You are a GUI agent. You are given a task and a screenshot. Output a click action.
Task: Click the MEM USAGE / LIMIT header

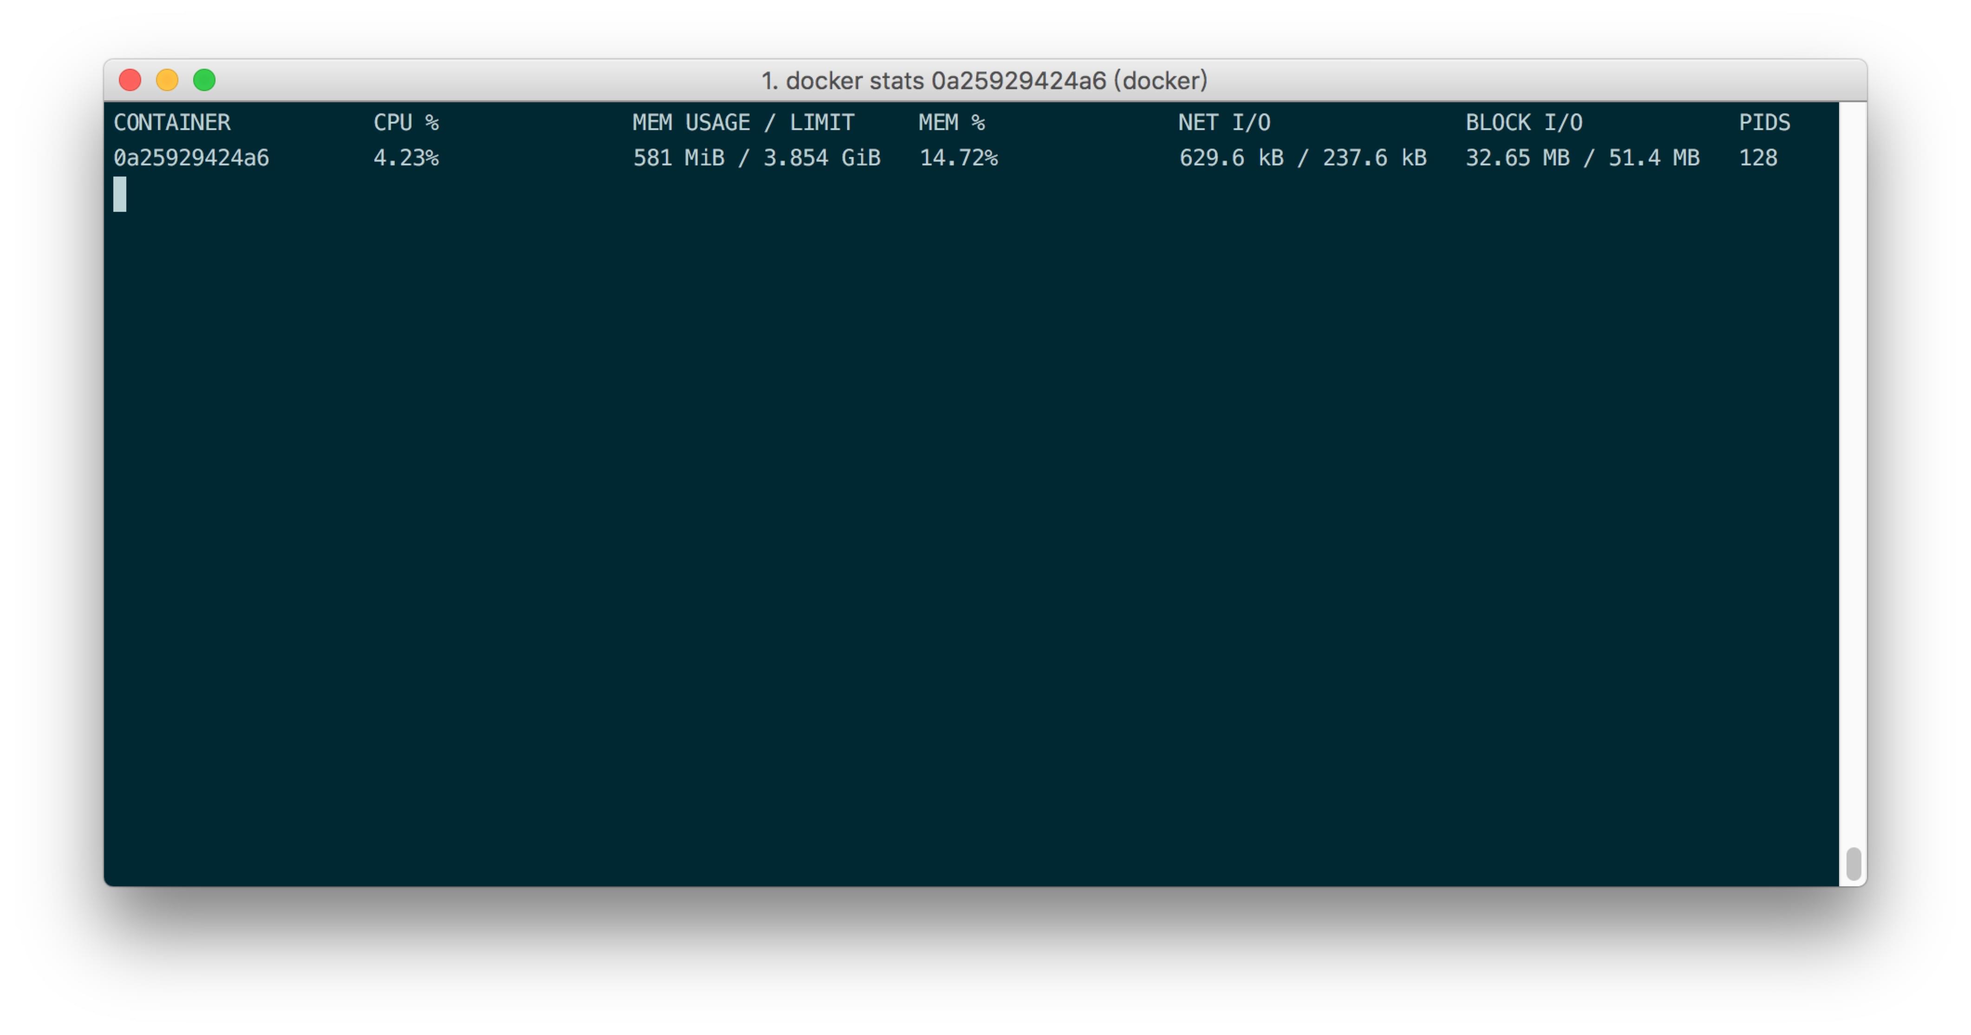coord(743,123)
